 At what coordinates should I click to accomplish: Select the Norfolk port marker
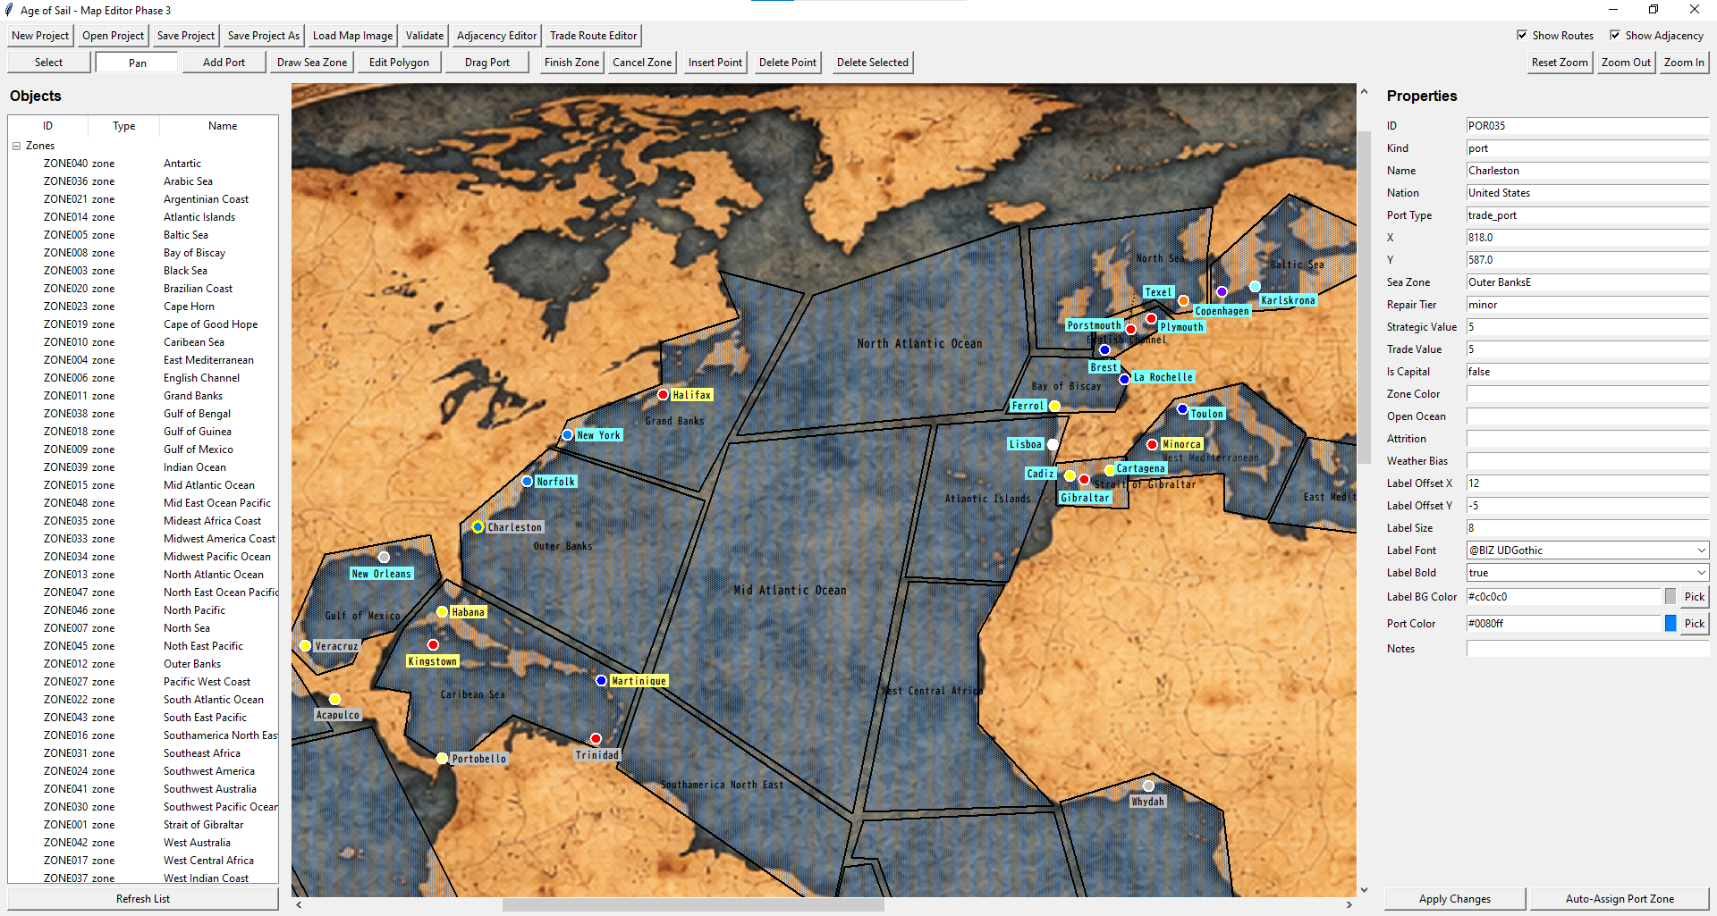[x=528, y=482]
